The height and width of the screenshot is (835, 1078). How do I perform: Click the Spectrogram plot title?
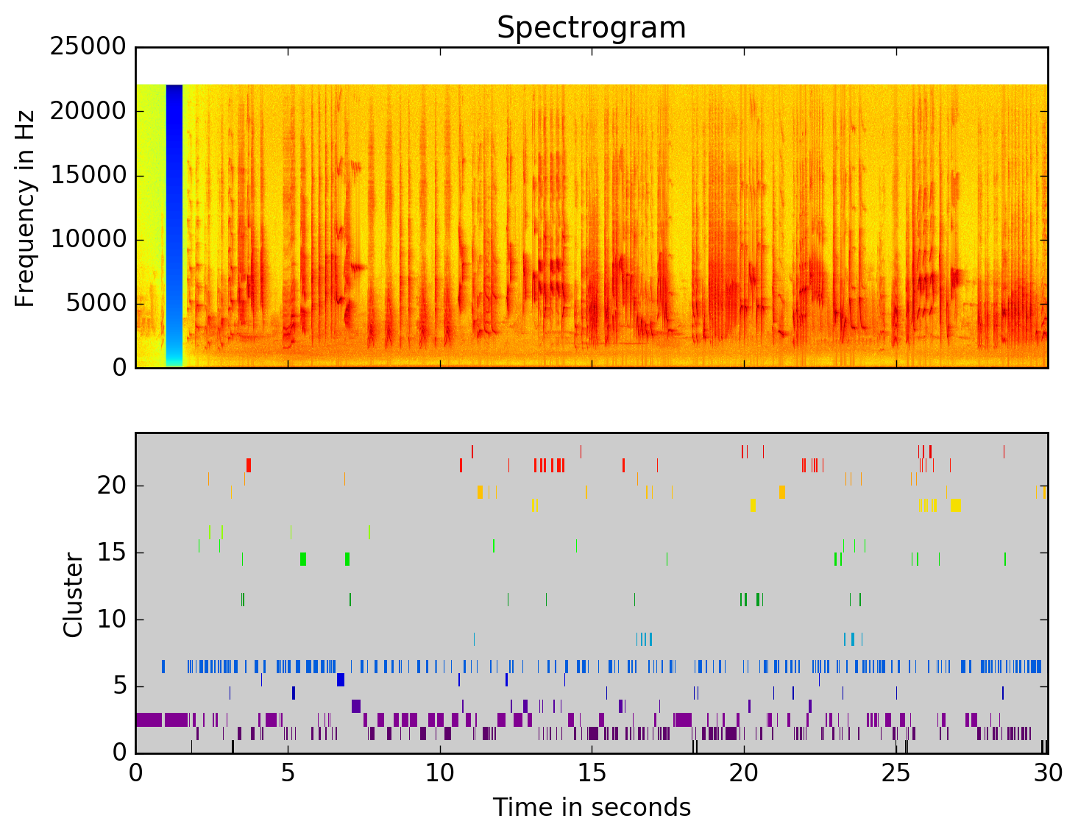click(591, 28)
